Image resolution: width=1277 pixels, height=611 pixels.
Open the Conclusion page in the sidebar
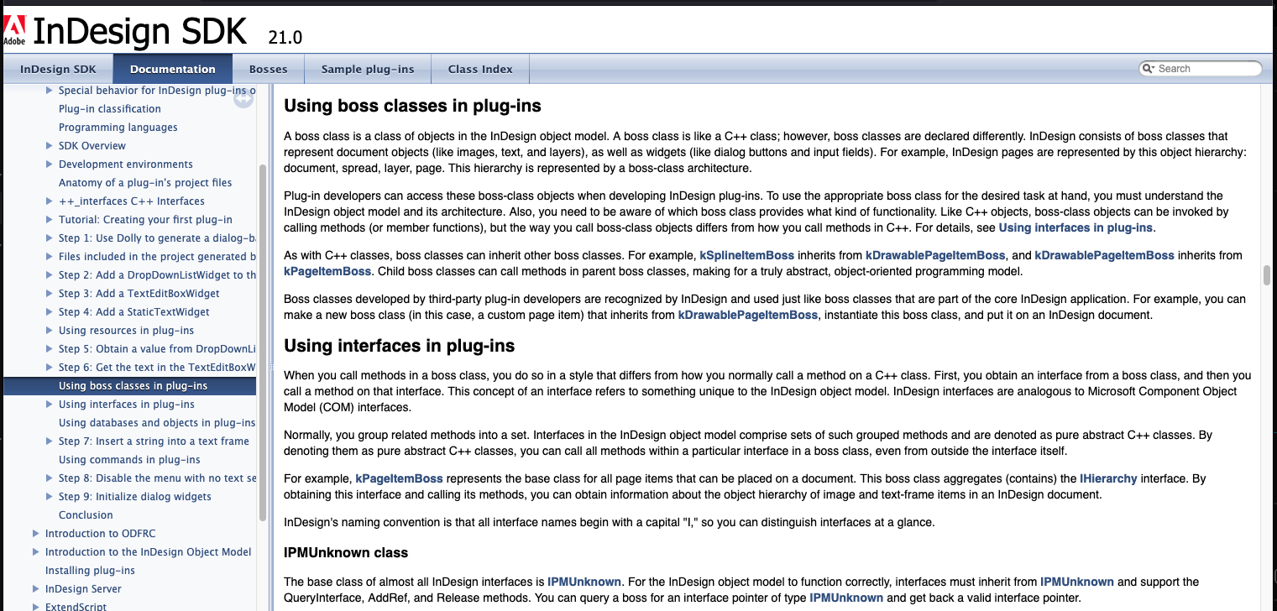click(x=86, y=515)
